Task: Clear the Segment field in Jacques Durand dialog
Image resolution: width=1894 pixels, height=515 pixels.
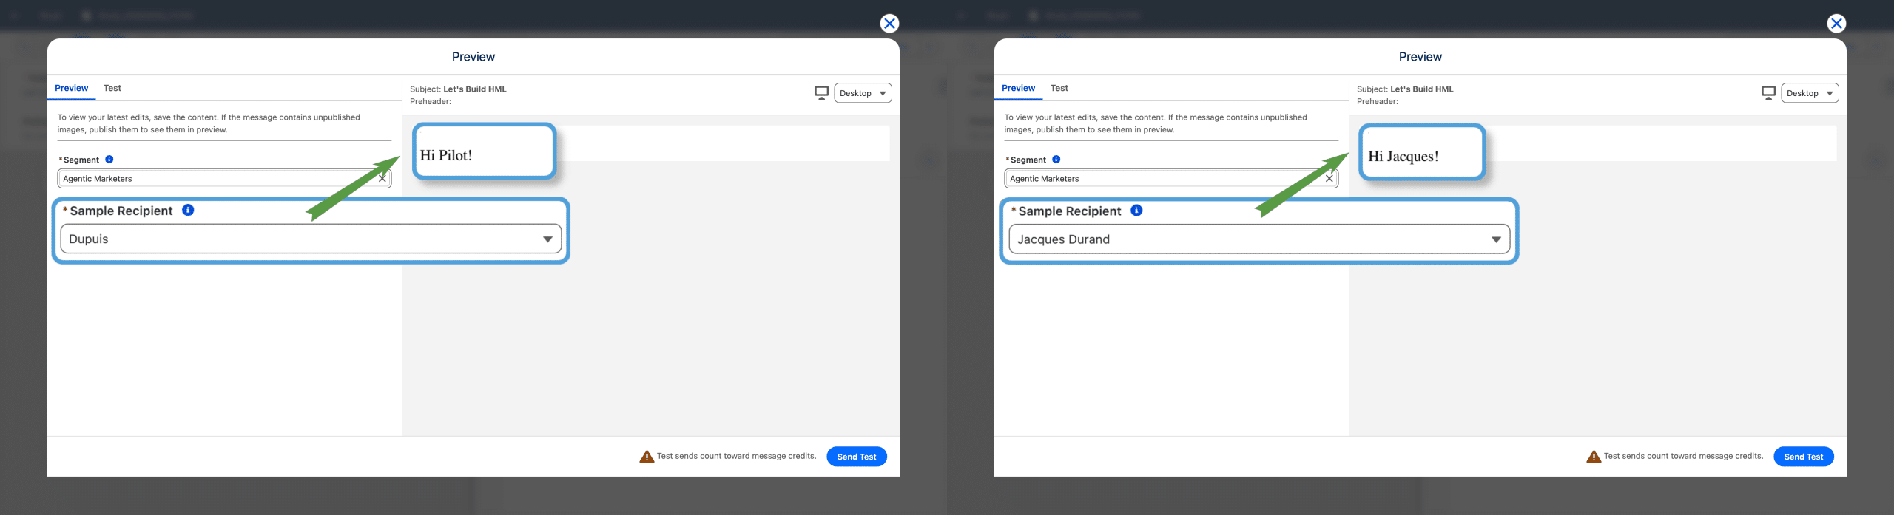Action: tap(1329, 178)
